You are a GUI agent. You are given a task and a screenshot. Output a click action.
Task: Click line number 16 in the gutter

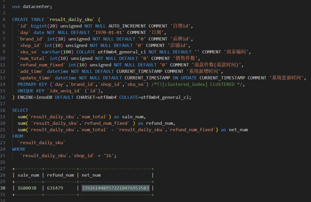[x=3, y=97]
